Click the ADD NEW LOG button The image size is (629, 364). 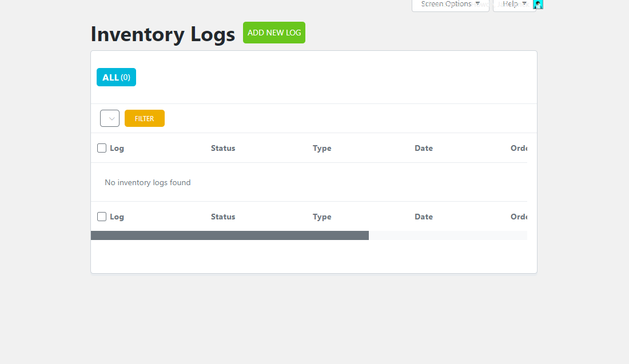pos(274,33)
